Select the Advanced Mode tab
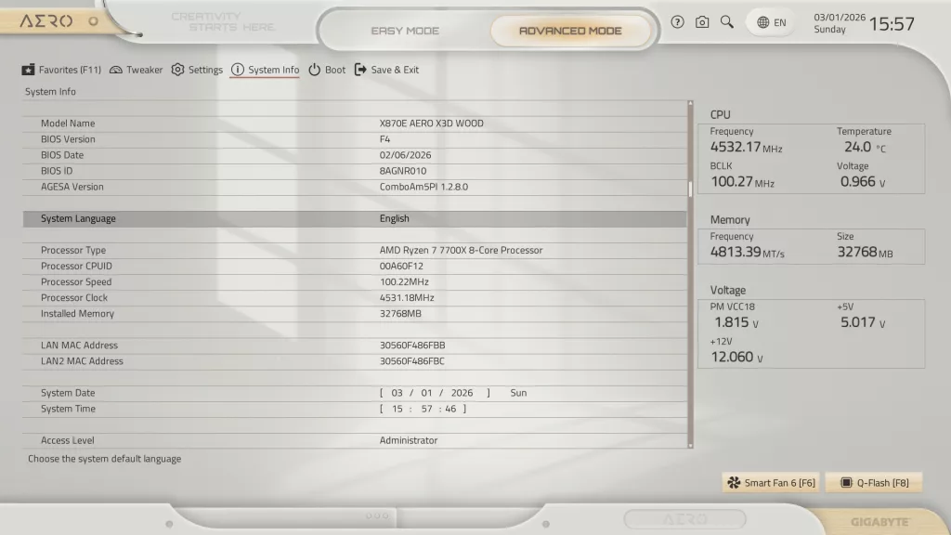Screen dimensions: 951x535 coord(572,30)
